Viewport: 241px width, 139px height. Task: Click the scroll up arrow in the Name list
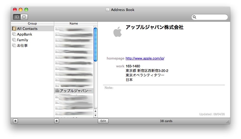point(95,111)
